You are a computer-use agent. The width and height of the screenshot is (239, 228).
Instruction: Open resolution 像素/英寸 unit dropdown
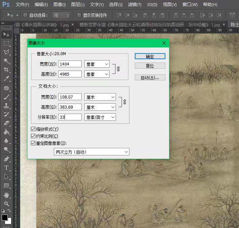click(x=100, y=117)
